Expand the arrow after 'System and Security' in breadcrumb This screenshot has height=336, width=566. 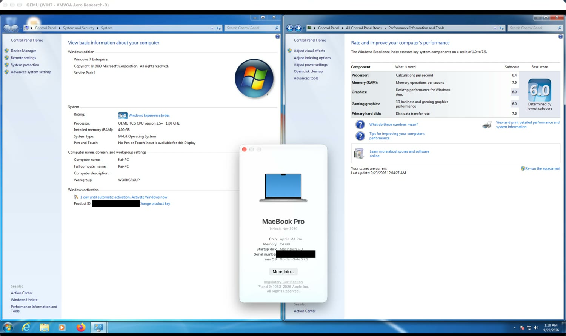[97, 28]
